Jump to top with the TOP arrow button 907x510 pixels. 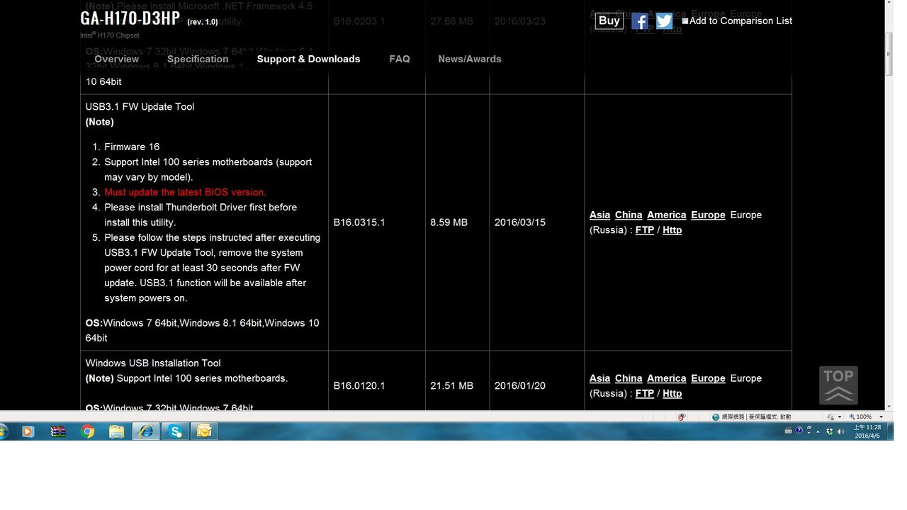[x=838, y=385]
